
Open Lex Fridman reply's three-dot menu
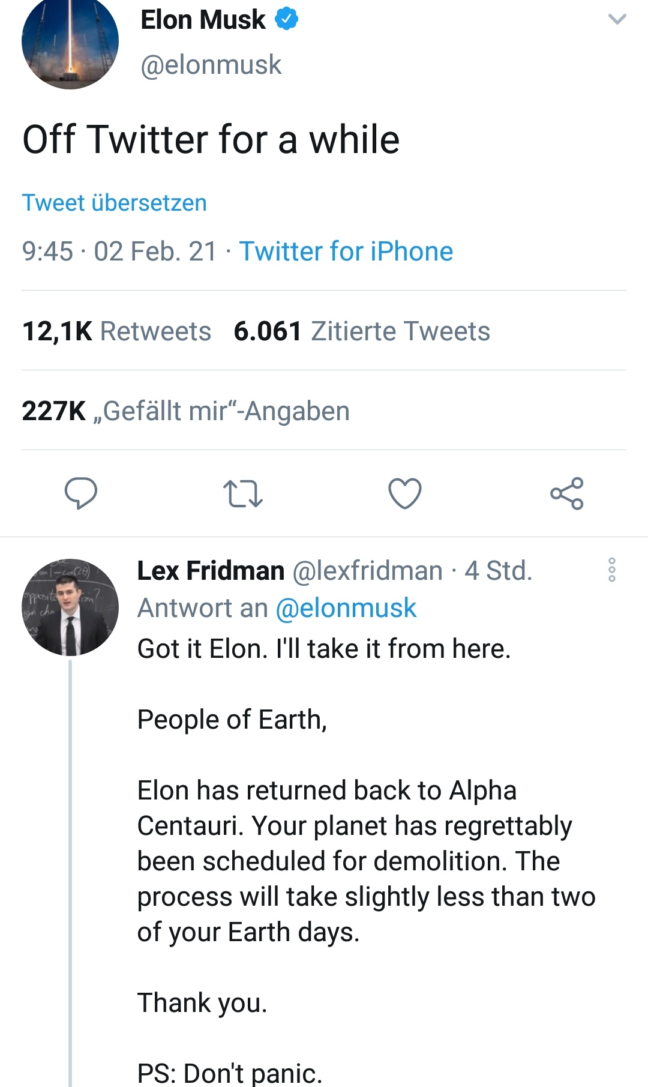(x=612, y=570)
